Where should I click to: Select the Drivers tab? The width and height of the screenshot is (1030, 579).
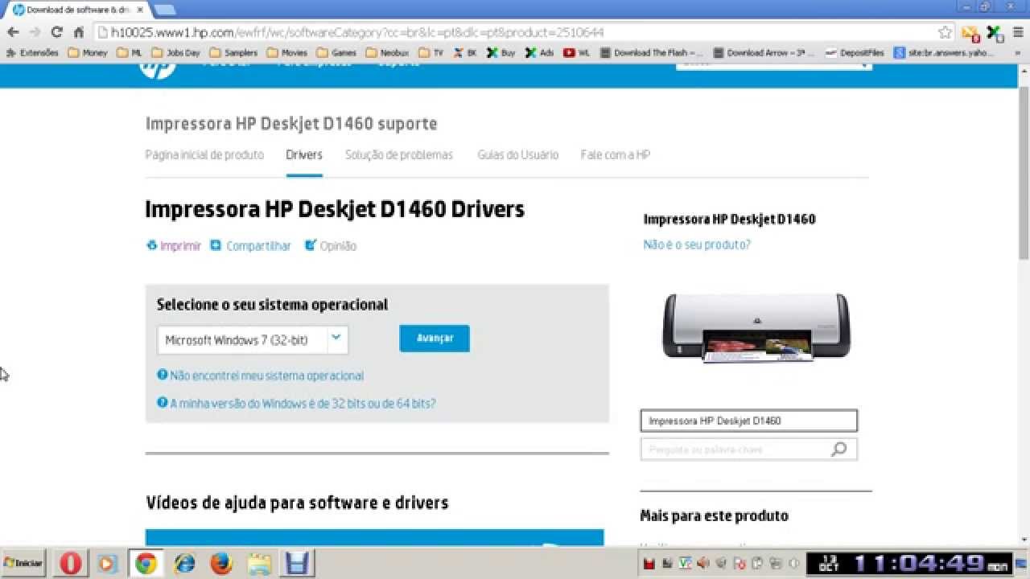pos(304,154)
